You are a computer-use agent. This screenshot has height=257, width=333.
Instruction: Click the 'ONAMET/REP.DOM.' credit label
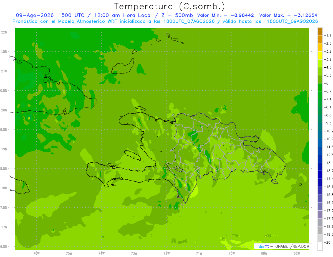[293, 246]
